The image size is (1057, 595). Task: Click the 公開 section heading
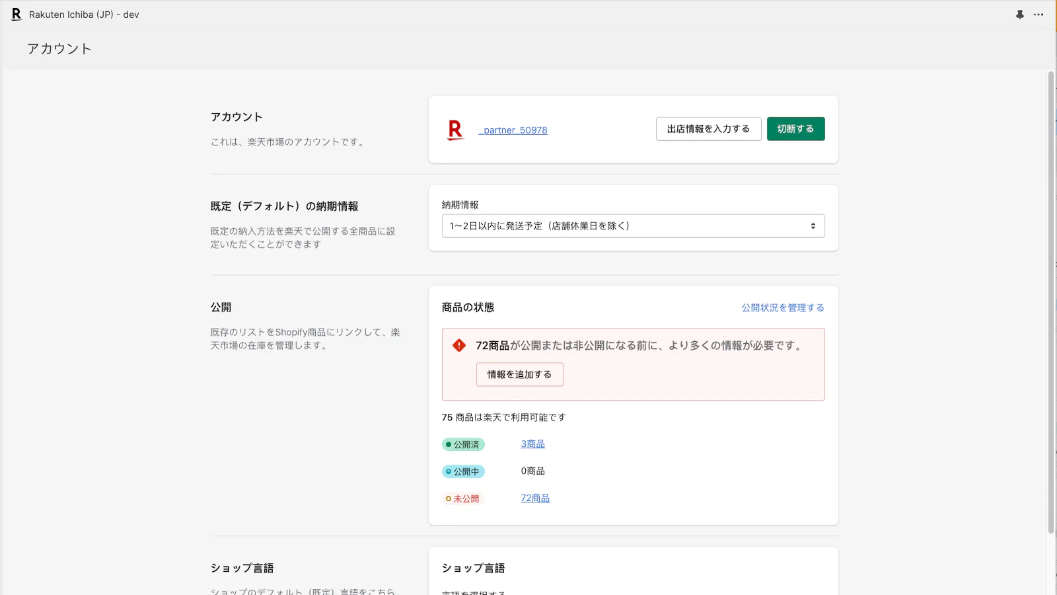point(221,307)
